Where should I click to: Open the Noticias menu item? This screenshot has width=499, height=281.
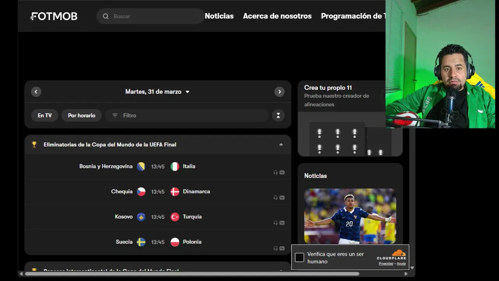point(219,16)
